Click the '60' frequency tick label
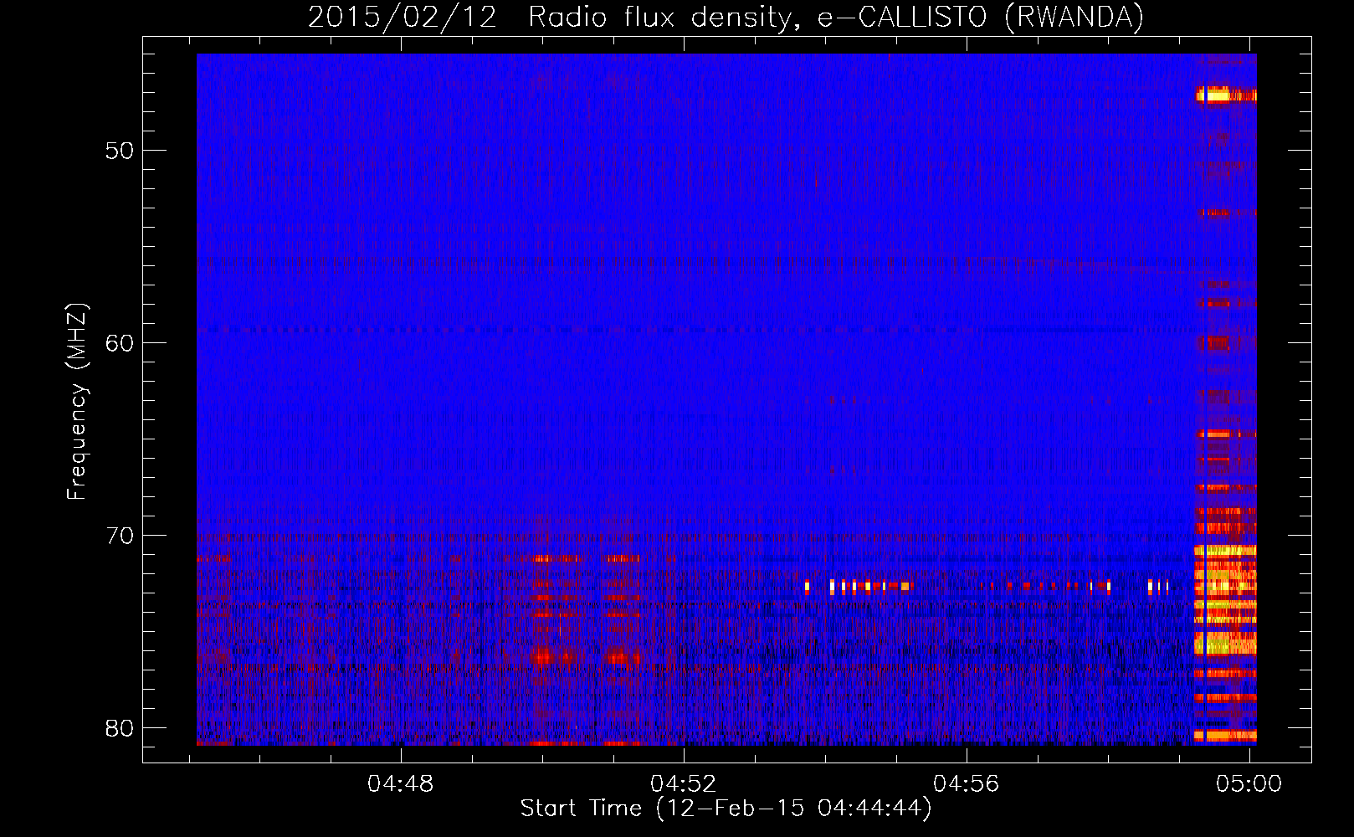The width and height of the screenshot is (1354, 837). tap(120, 343)
